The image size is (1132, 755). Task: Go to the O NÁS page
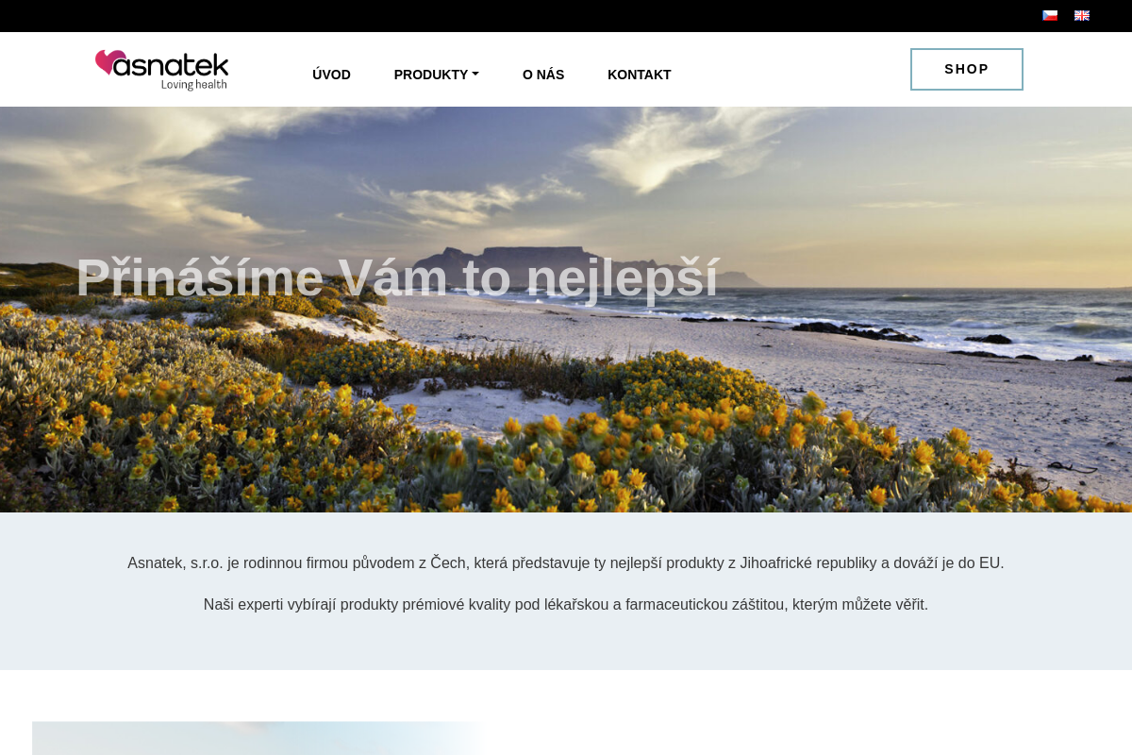click(x=543, y=75)
